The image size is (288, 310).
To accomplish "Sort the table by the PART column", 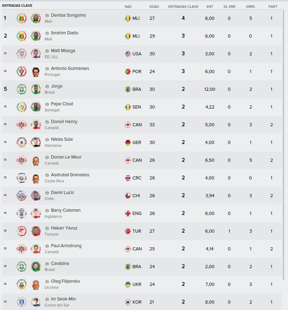I will (273, 6).
